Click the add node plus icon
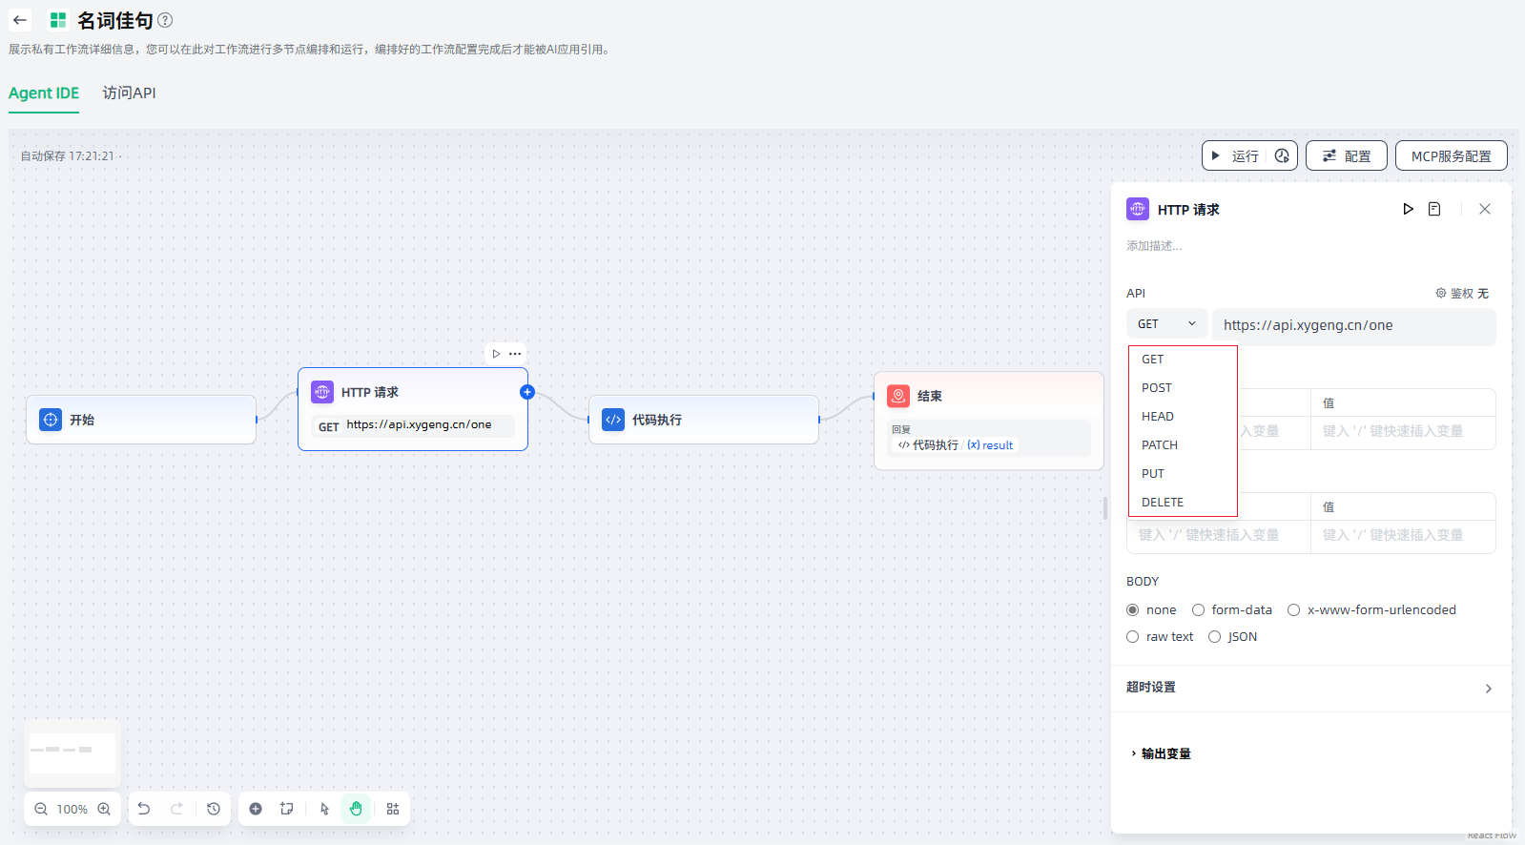The image size is (1525, 845). pos(256,809)
